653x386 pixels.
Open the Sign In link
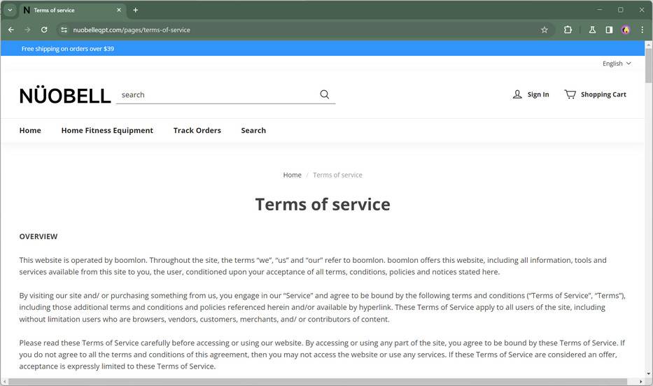(x=538, y=94)
